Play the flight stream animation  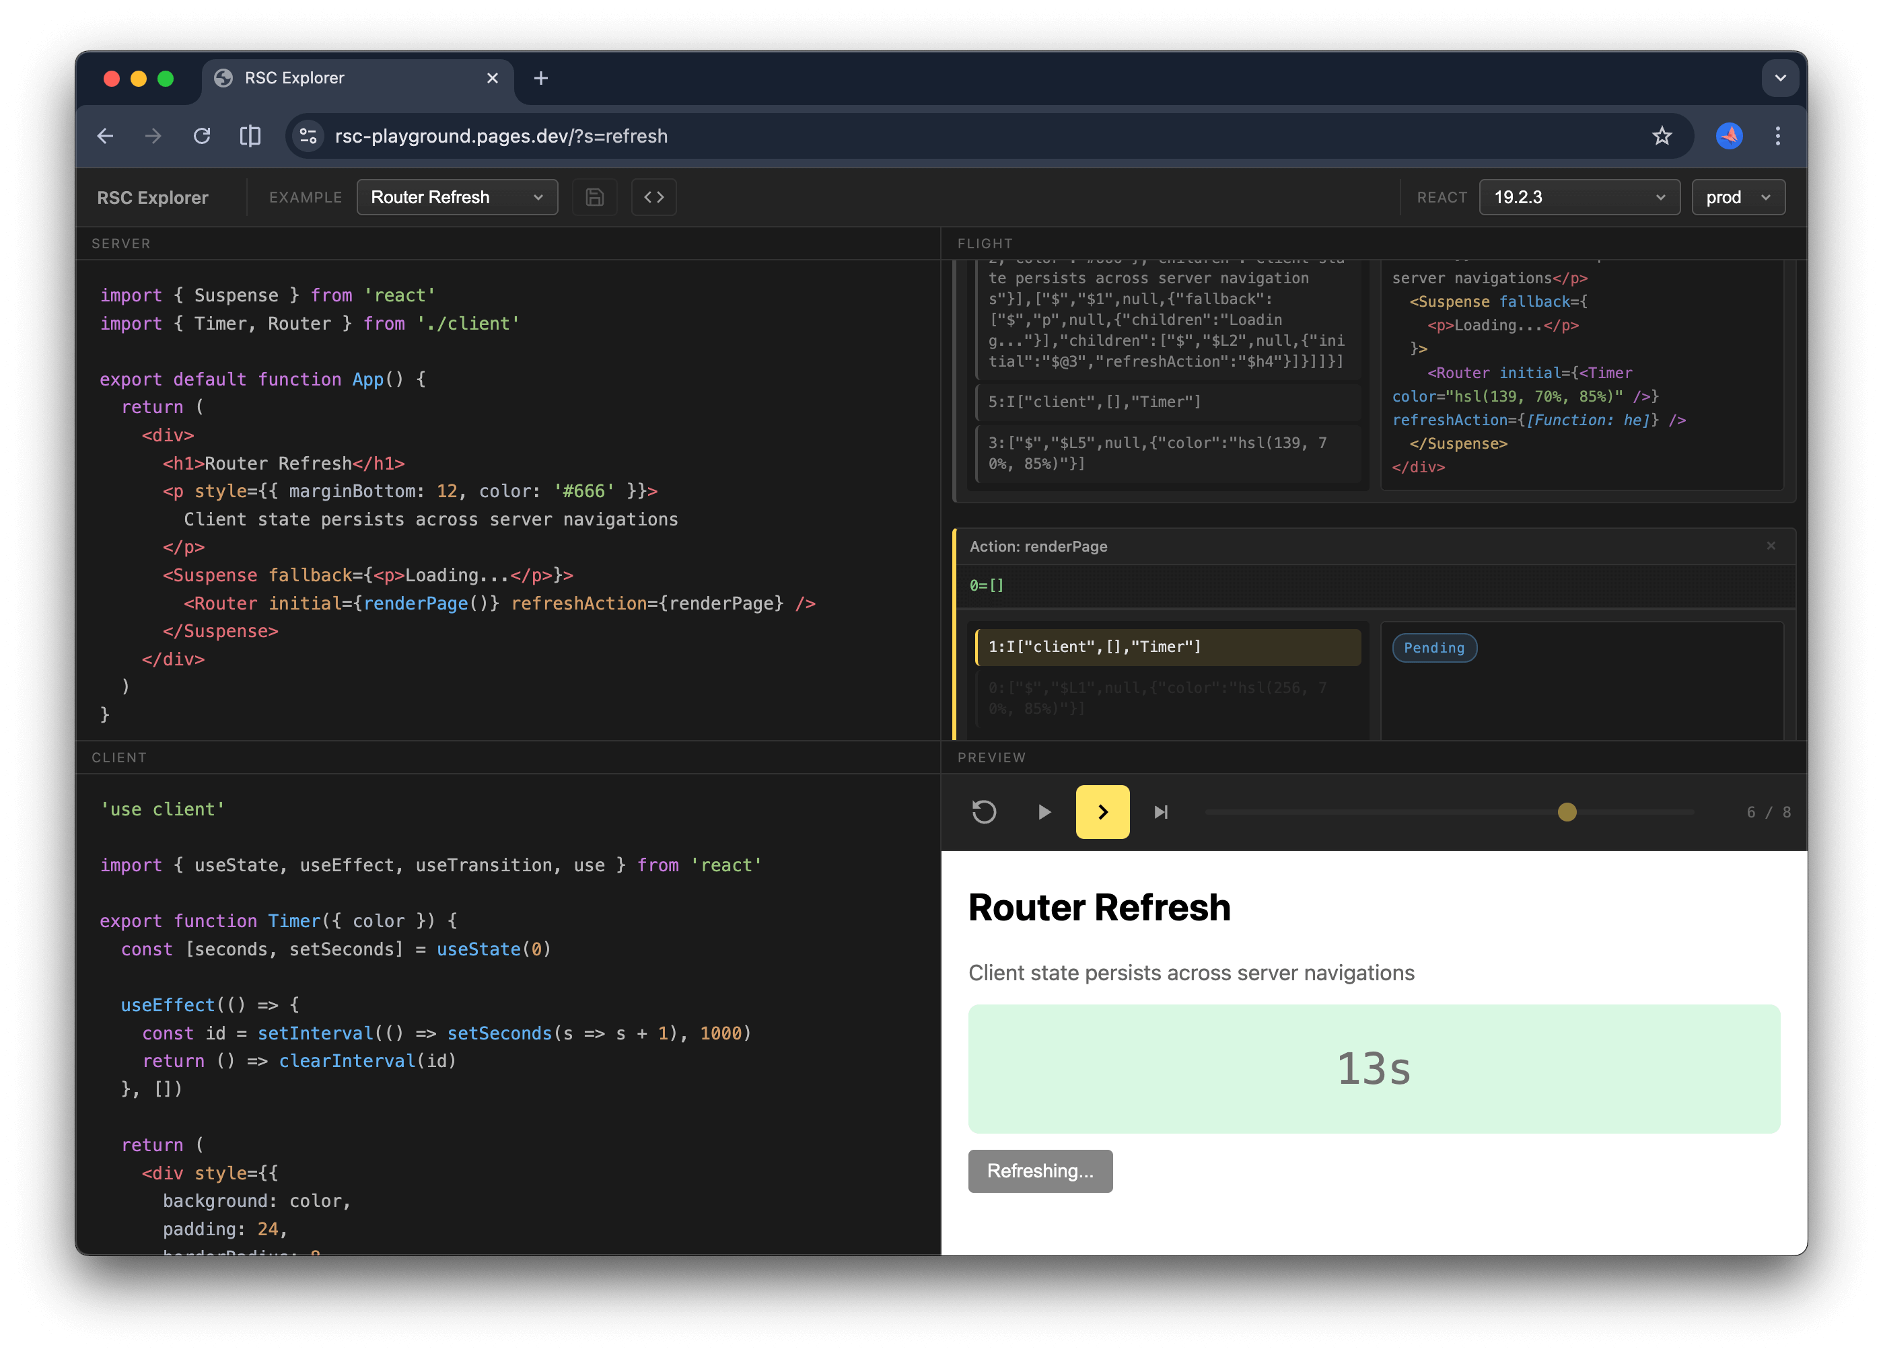(x=1043, y=812)
